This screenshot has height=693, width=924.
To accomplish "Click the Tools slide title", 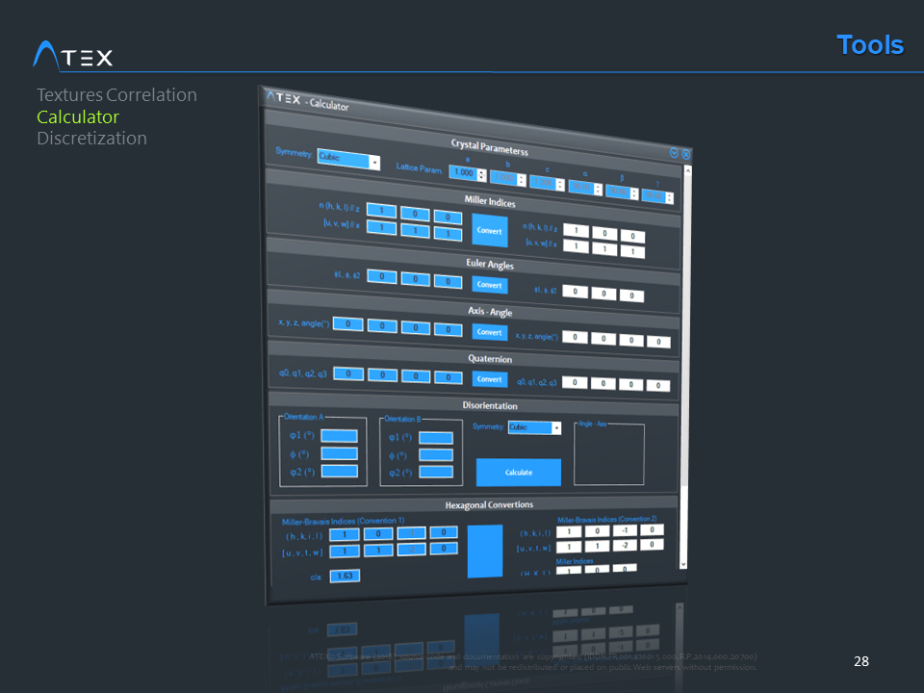I will click(870, 45).
